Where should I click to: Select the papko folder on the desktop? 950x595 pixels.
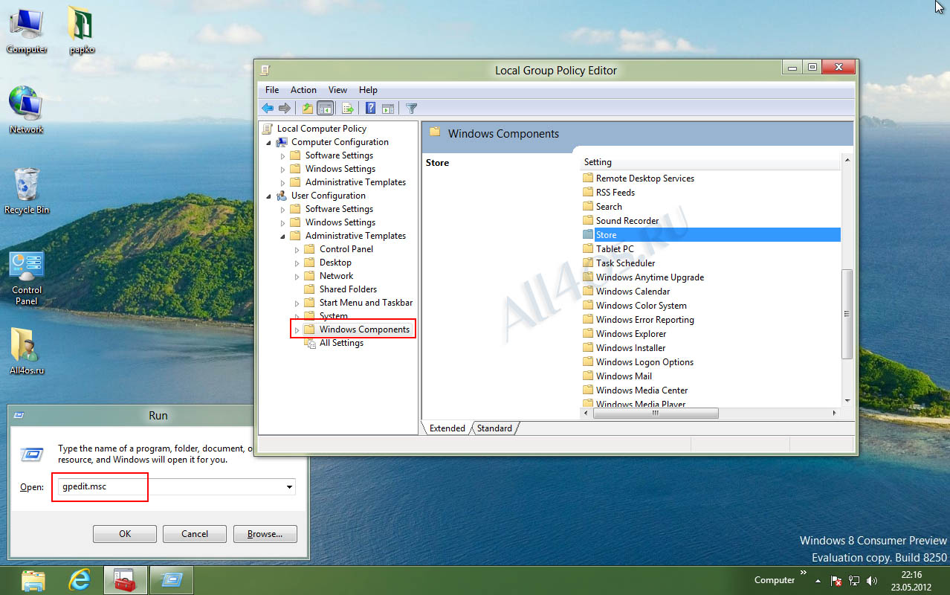click(82, 30)
